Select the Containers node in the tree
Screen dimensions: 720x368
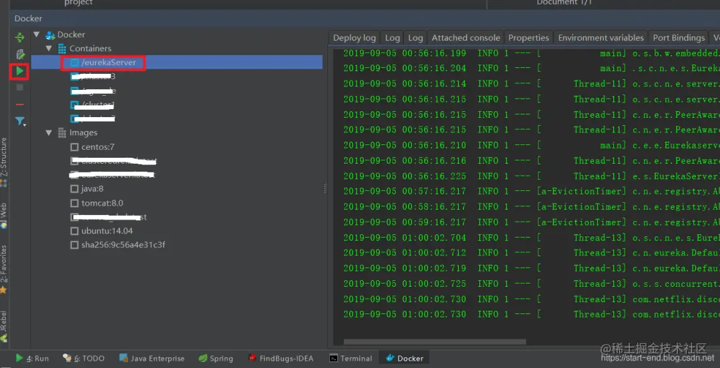point(90,48)
